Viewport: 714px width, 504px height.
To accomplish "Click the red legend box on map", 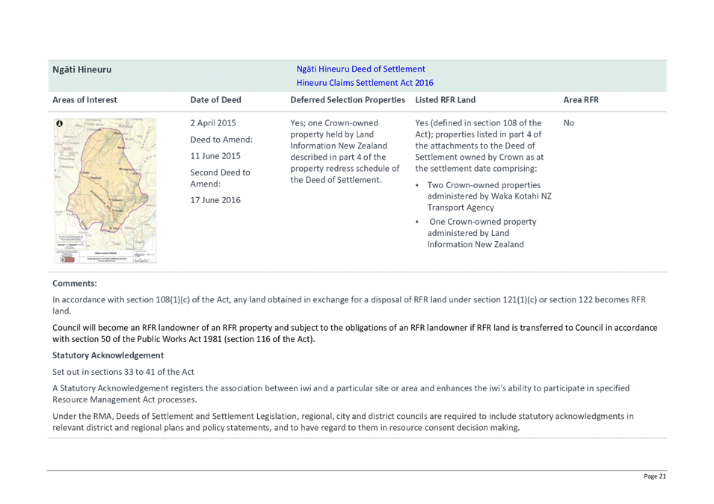I will tap(68, 259).
